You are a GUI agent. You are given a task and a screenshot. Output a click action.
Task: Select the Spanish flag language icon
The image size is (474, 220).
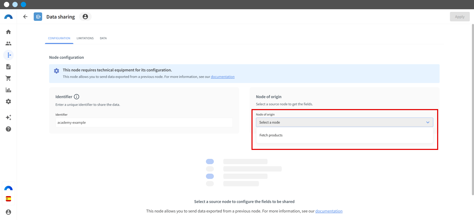pyautogui.click(x=8, y=199)
